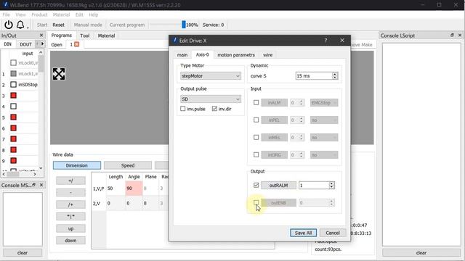The height and width of the screenshot is (261, 465).
Task: Open the File menu
Action: click(7, 14)
